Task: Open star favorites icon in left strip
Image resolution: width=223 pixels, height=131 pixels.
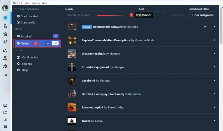Action: [5, 34]
